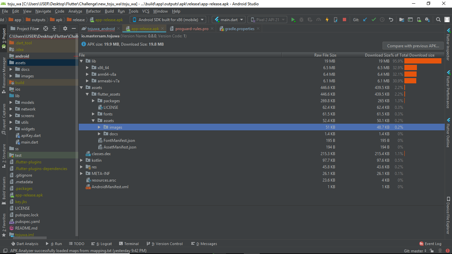The width and height of the screenshot is (452, 254).
Task: Open the main.dart run configuration dropdown
Action: point(229,20)
